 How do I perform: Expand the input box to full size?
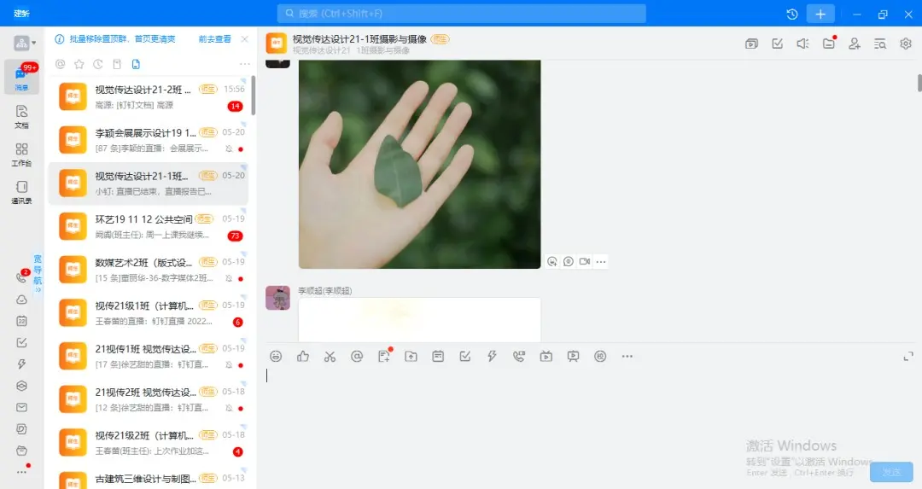(x=907, y=356)
